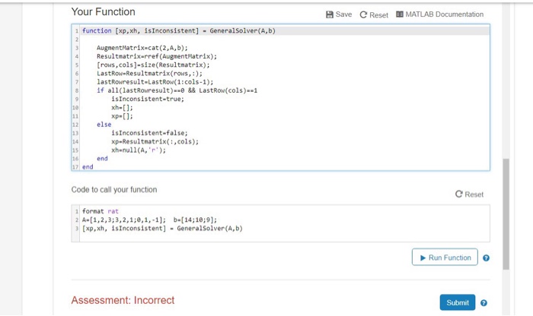This screenshot has width=533, height=316.
Task: Click the Code to call your function label
Action: coord(114,190)
